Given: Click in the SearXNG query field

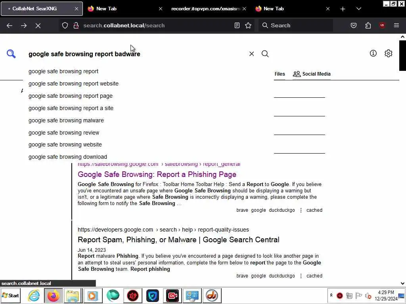Looking at the screenshot, I should tap(136, 54).
